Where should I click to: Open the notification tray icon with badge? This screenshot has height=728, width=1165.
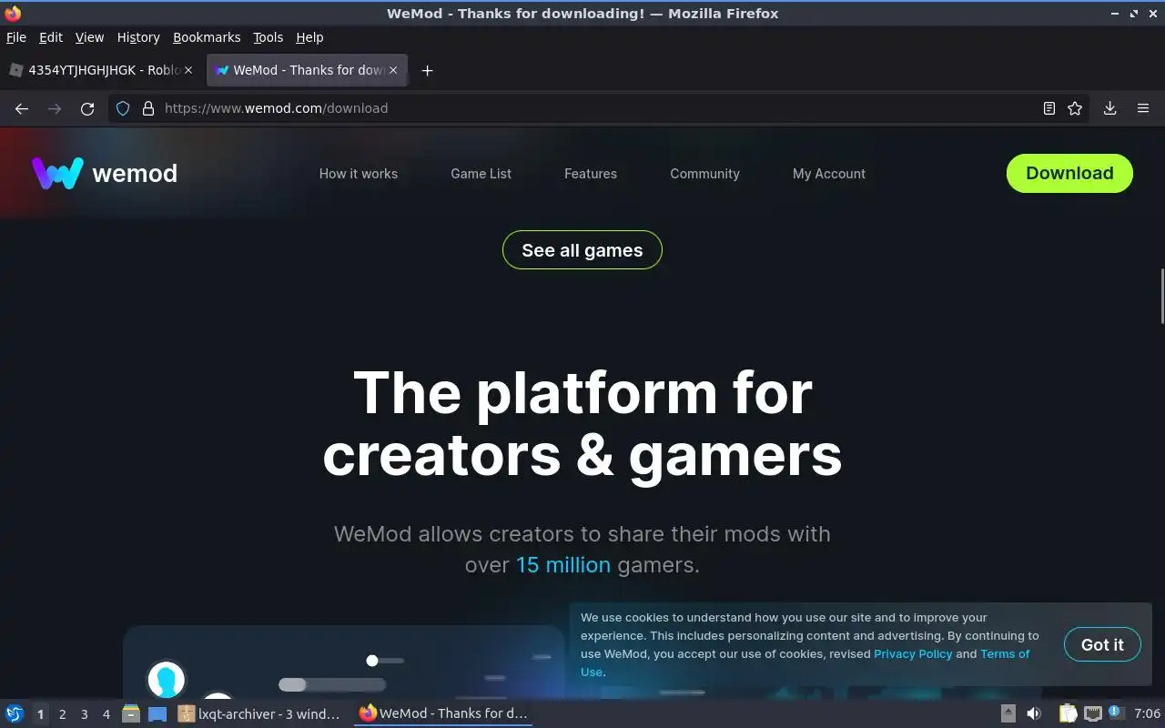(1116, 713)
